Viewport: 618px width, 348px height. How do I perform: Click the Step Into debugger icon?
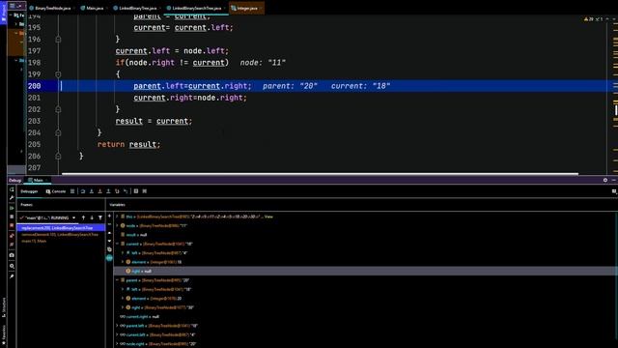coord(92,191)
